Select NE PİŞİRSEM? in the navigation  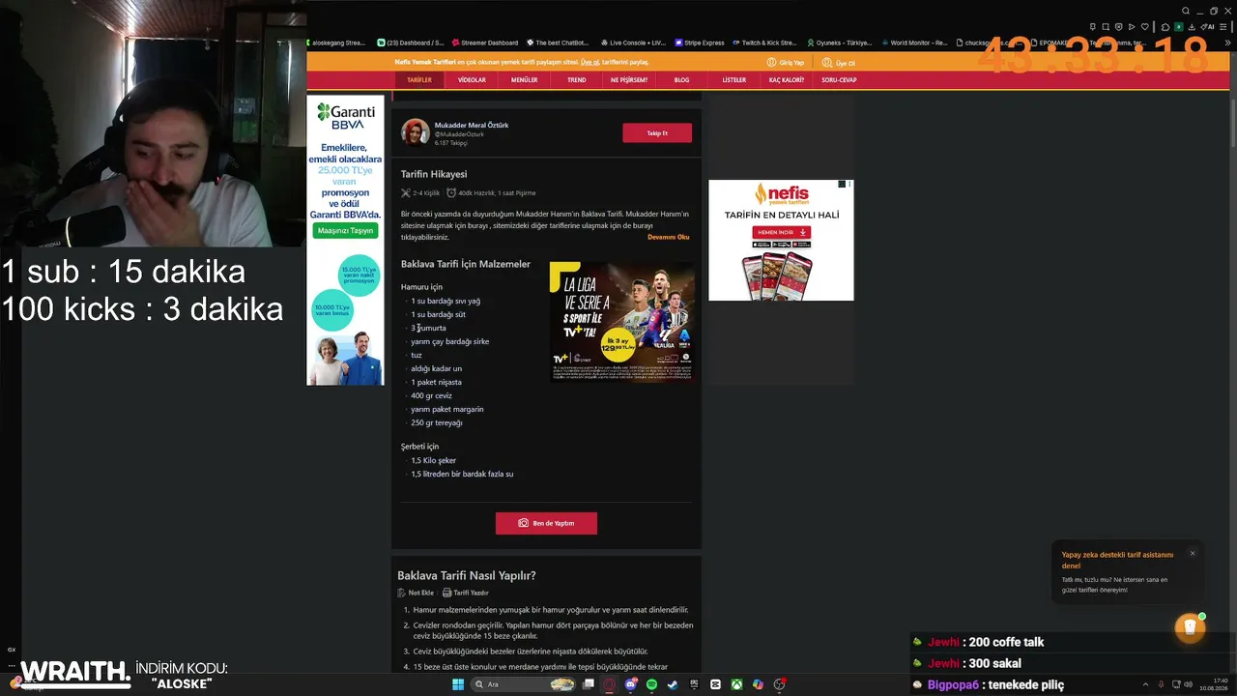point(628,80)
